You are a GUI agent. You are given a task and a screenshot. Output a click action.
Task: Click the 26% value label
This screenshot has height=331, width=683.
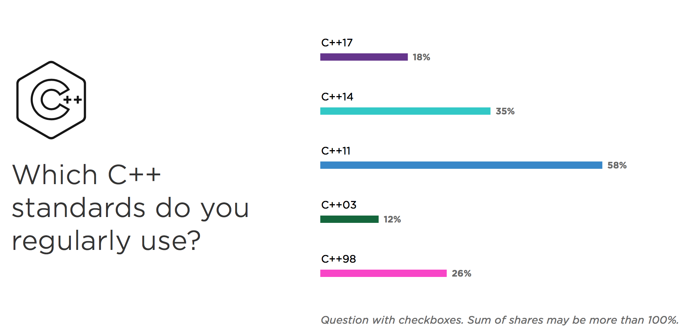tap(461, 274)
